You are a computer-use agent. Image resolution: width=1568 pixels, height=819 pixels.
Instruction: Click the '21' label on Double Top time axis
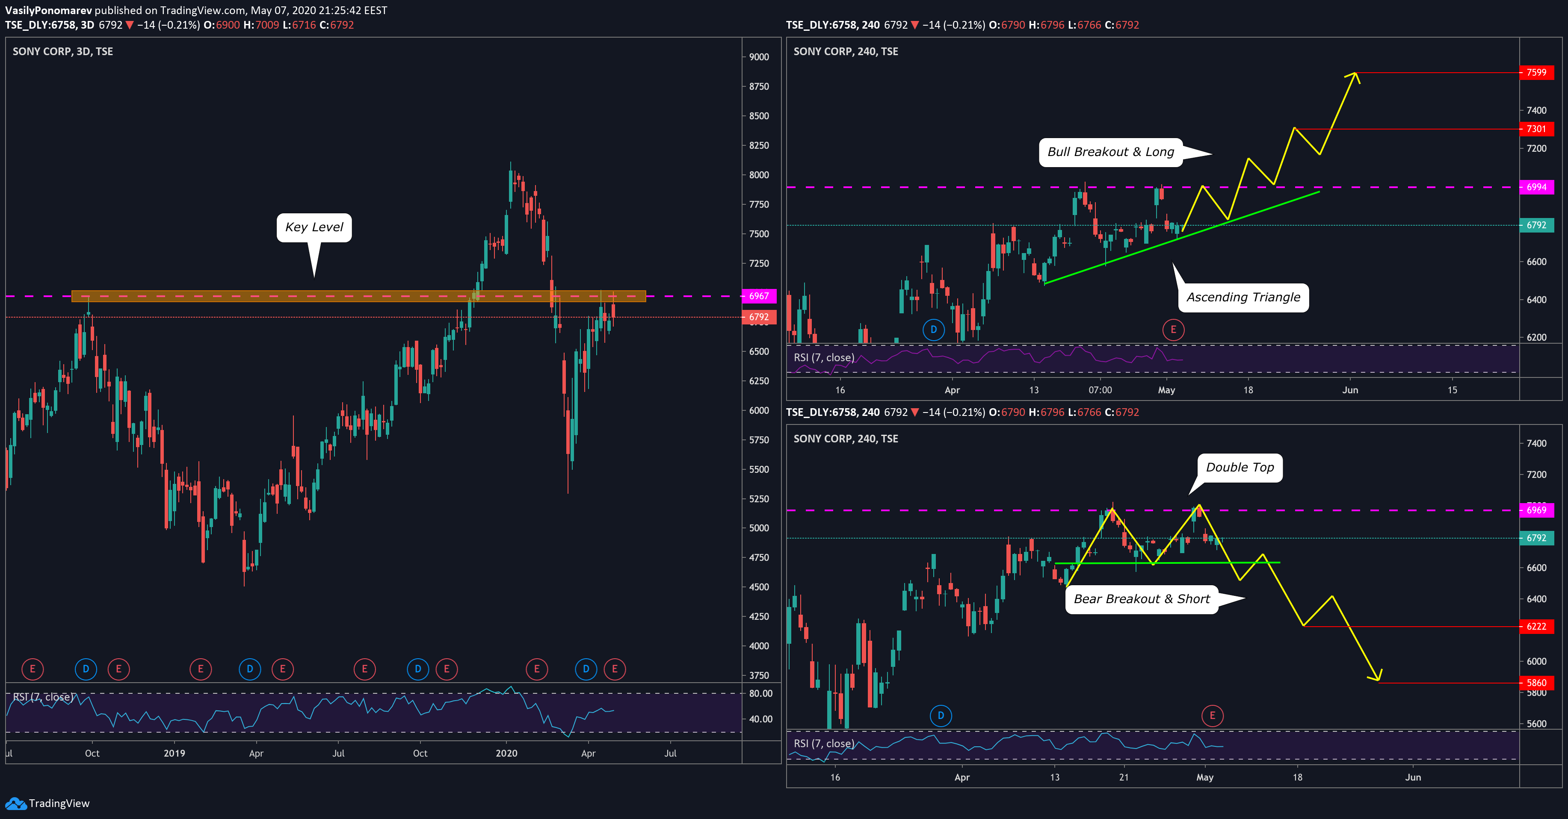(1124, 778)
